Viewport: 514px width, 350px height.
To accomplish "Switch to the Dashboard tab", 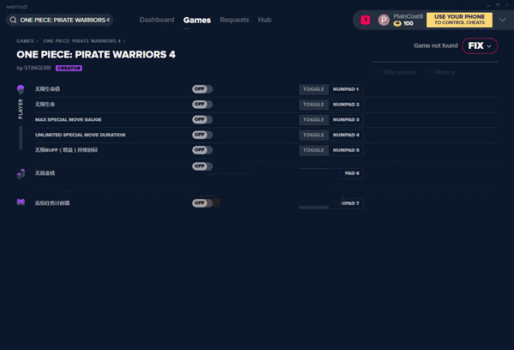I will tap(157, 20).
